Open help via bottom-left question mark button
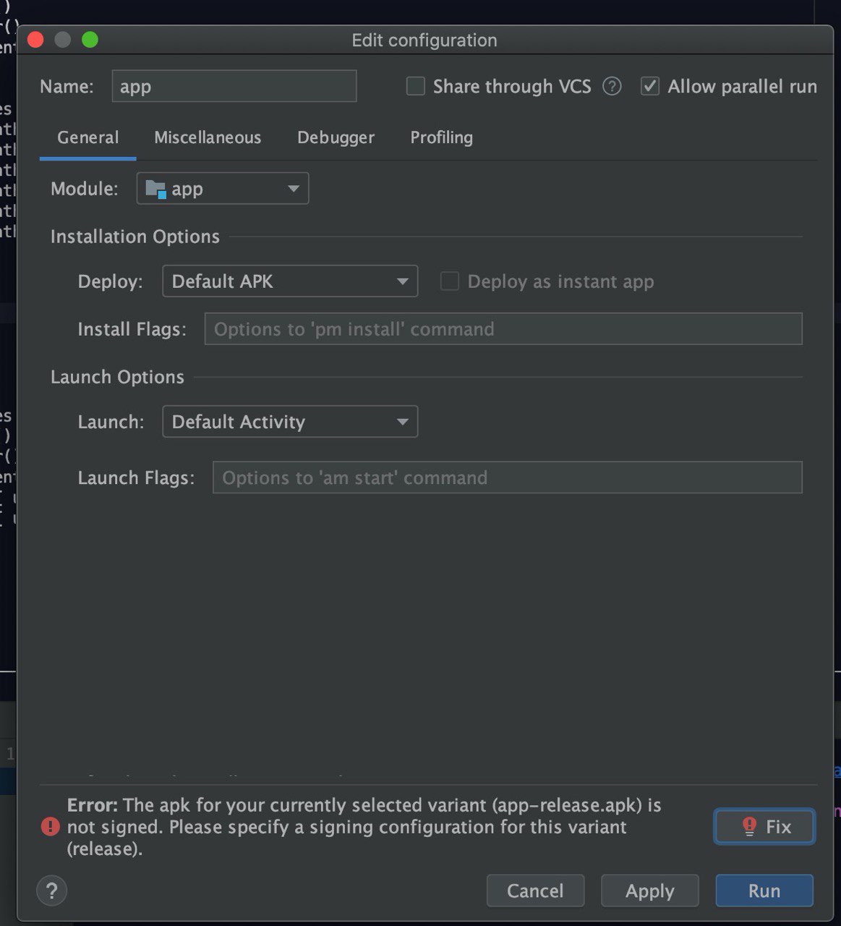Image resolution: width=841 pixels, height=926 pixels. pos(51,891)
